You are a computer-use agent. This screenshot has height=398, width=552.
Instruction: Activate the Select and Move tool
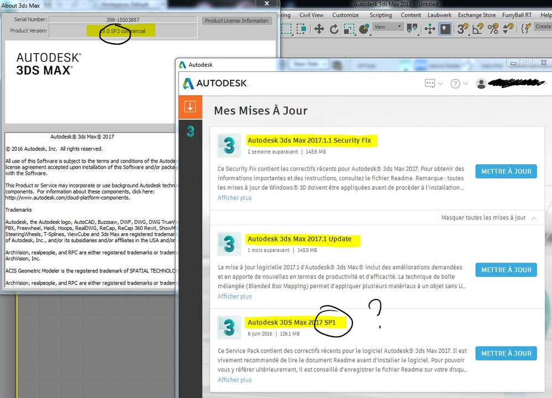319,29
